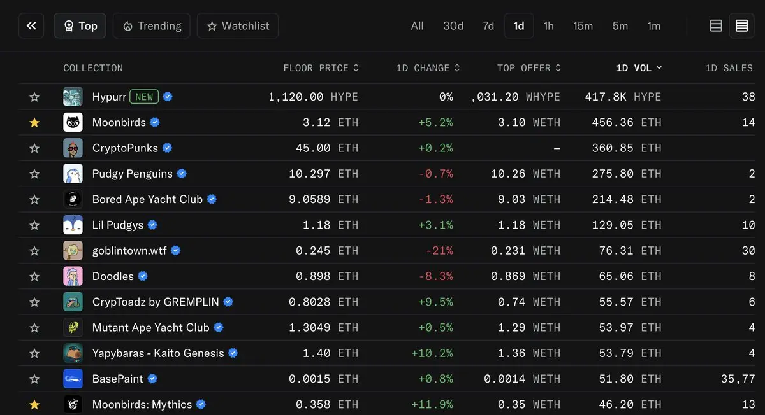The image size is (765, 415).
Task: Select the Watchlist tab
Action: [x=238, y=26]
